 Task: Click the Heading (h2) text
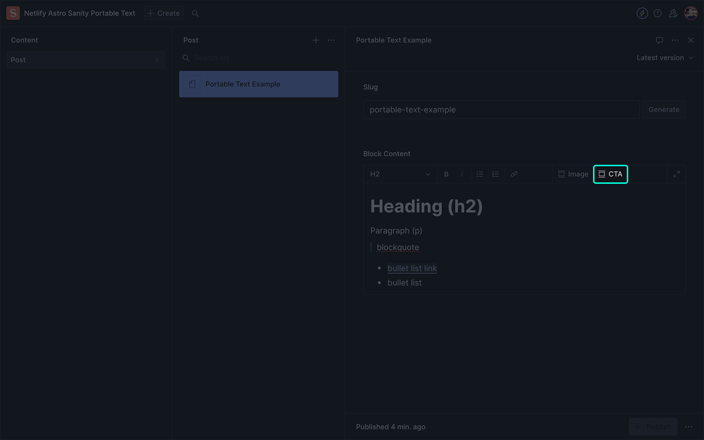(426, 206)
